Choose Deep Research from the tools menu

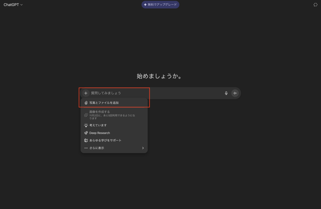click(99, 133)
